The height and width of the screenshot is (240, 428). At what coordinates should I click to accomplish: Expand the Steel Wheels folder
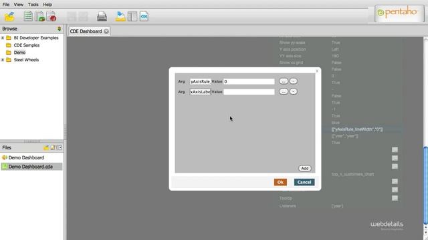click(x=3, y=60)
